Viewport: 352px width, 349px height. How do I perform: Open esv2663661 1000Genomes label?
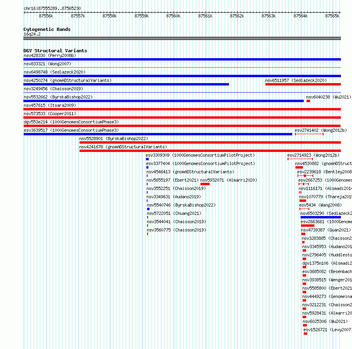pos(326,222)
